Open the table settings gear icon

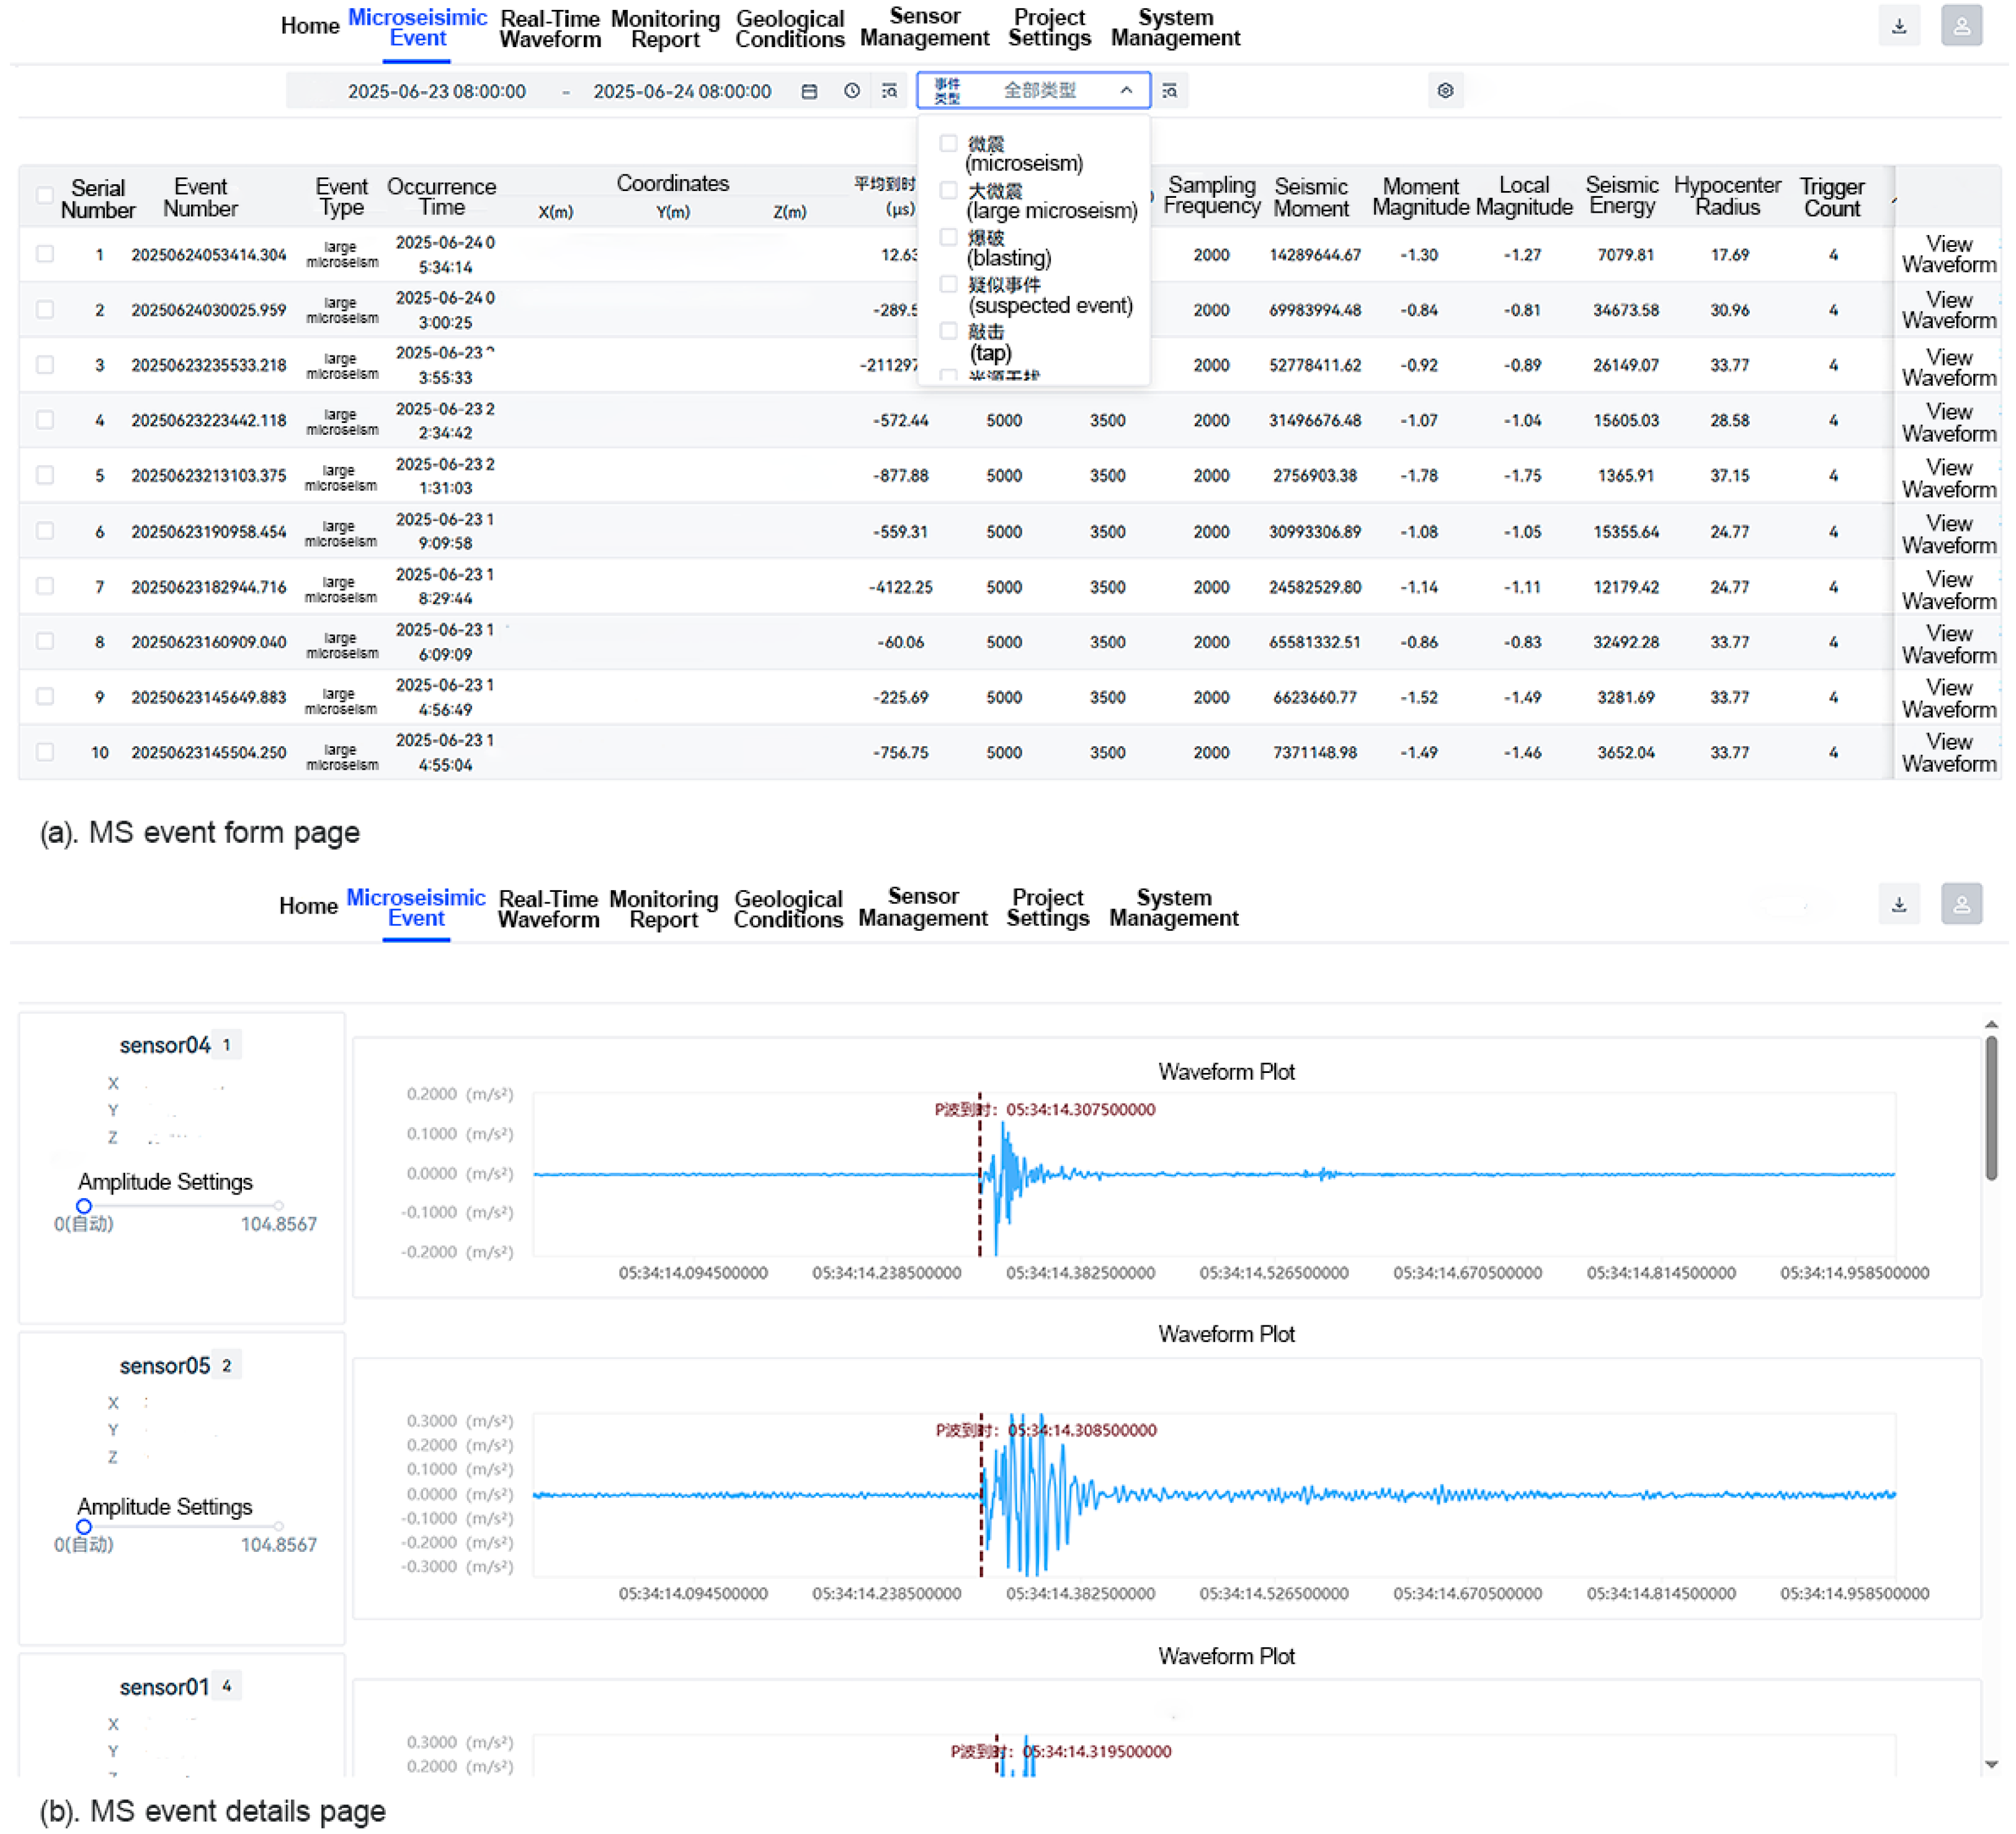pos(1446,91)
